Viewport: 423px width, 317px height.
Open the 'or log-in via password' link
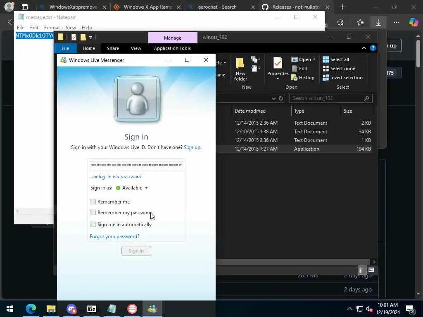[116, 177]
